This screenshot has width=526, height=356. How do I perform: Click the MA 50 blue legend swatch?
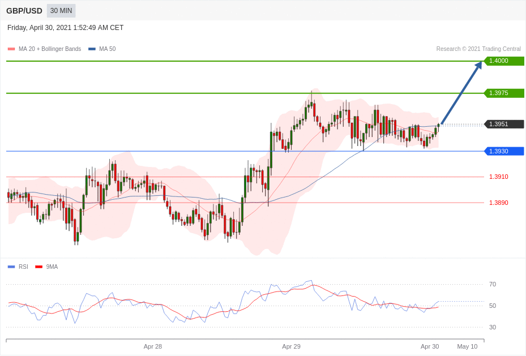92,49
